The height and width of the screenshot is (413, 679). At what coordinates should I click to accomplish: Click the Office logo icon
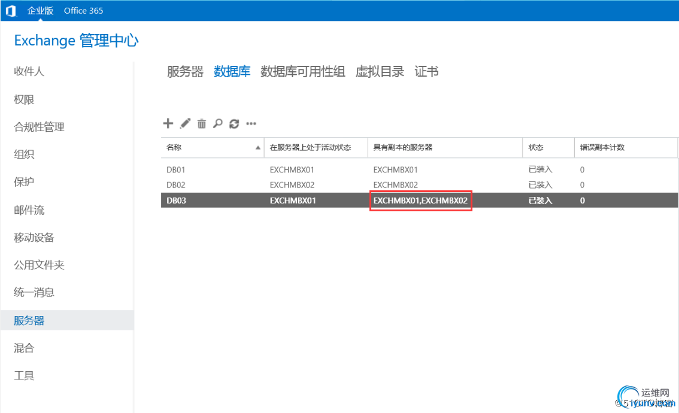11,10
